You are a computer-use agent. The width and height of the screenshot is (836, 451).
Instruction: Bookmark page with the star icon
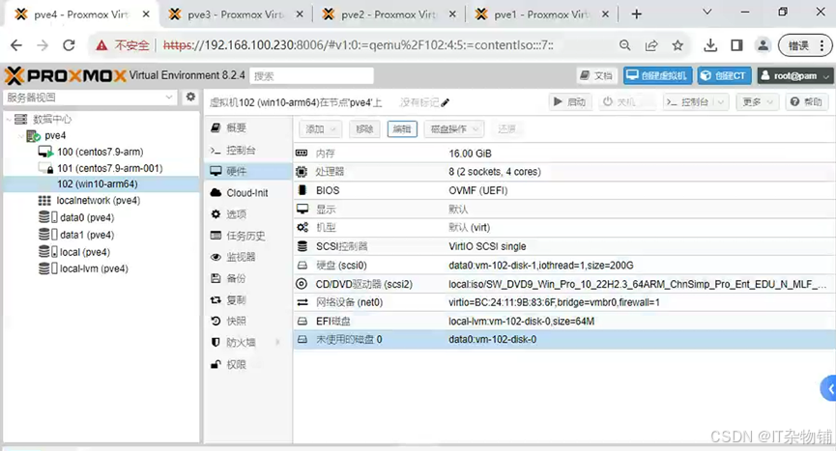[x=677, y=45]
